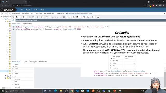The width and height of the screenshot is (166, 93).
Task: Switch to the Dependencies tab
Action: click(x=49, y=14)
